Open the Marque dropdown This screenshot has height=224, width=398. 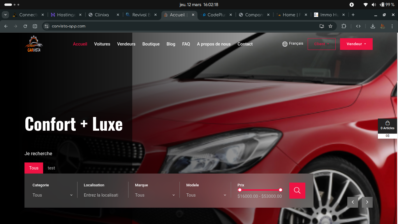(155, 195)
